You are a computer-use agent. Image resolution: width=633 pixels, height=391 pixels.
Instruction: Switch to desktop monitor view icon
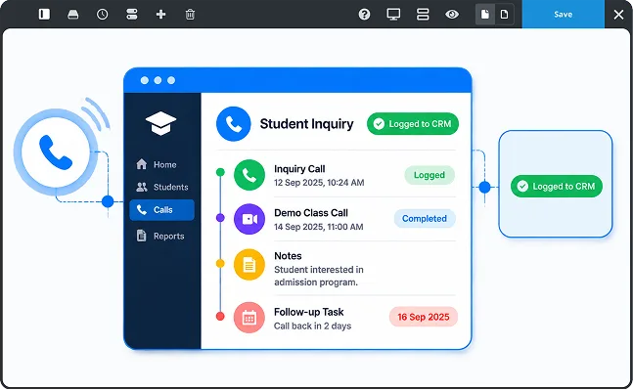coord(393,14)
